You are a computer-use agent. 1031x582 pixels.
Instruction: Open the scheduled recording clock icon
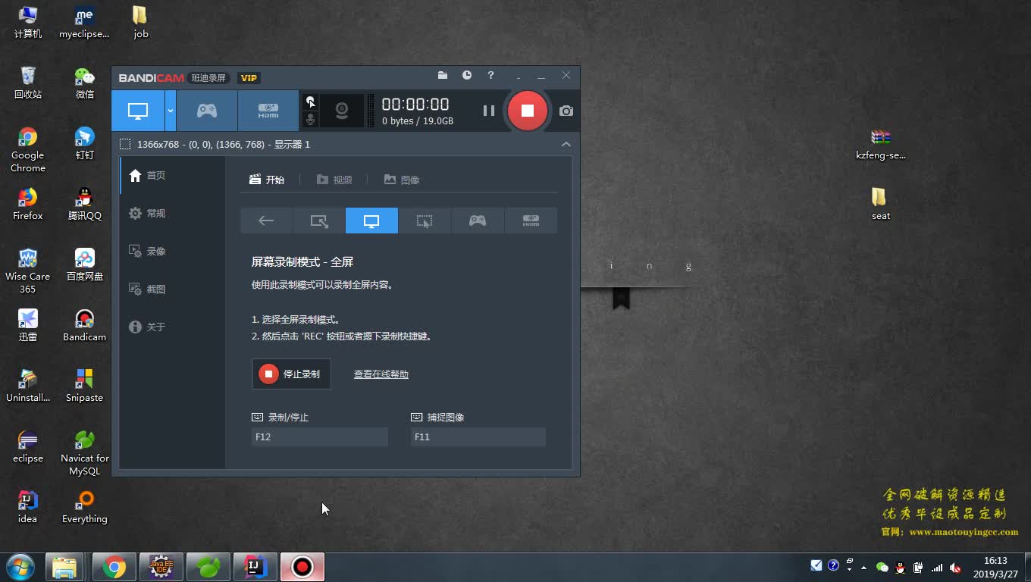pos(467,75)
